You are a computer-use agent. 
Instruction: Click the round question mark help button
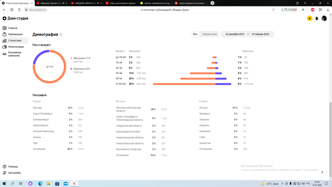point(322,172)
